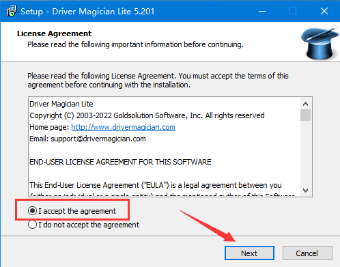Click the support@drivermagician.com email text
340x267 pixels.
click(98, 139)
